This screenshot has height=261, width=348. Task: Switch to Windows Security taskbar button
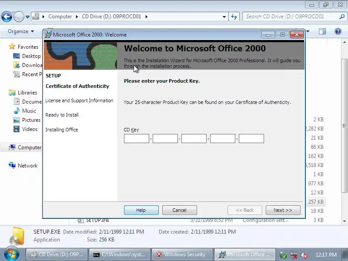[x=182, y=254]
